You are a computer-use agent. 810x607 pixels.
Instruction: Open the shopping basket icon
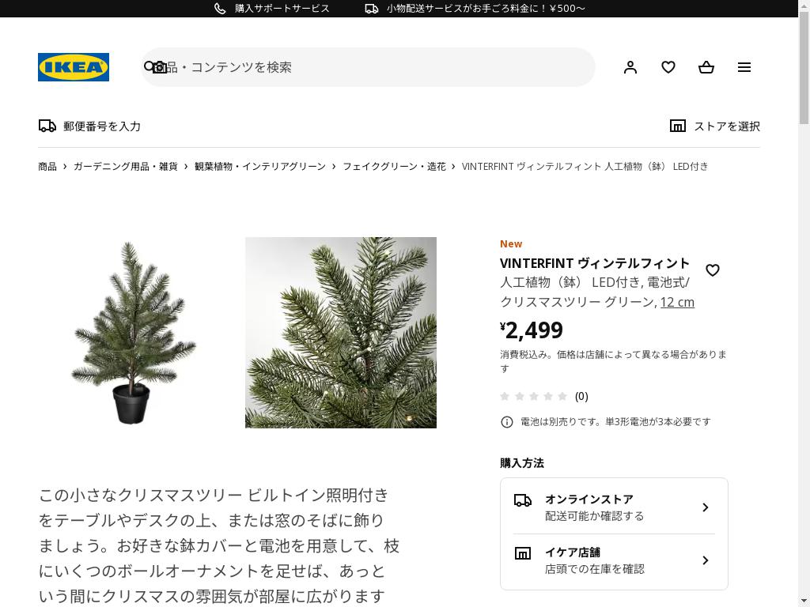[706, 67]
